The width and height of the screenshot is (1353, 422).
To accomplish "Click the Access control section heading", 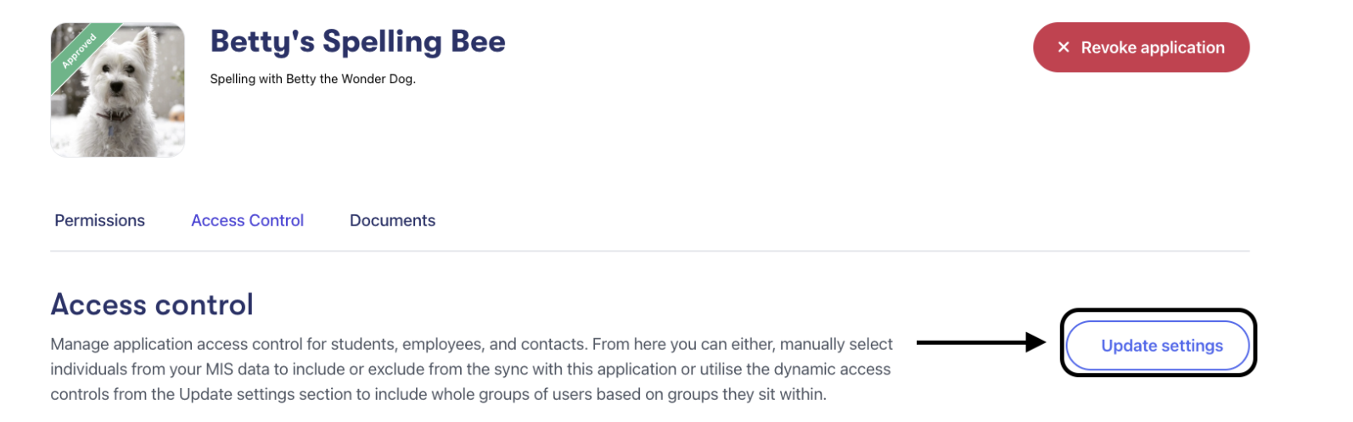I will 152,304.
